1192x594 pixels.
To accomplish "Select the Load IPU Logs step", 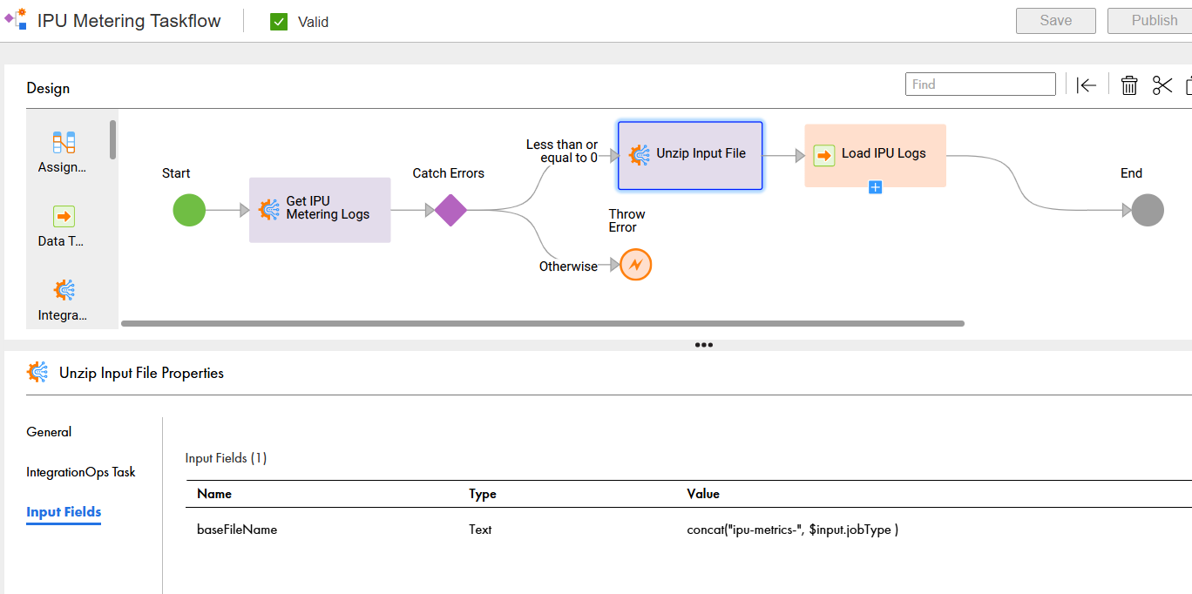I will point(875,155).
